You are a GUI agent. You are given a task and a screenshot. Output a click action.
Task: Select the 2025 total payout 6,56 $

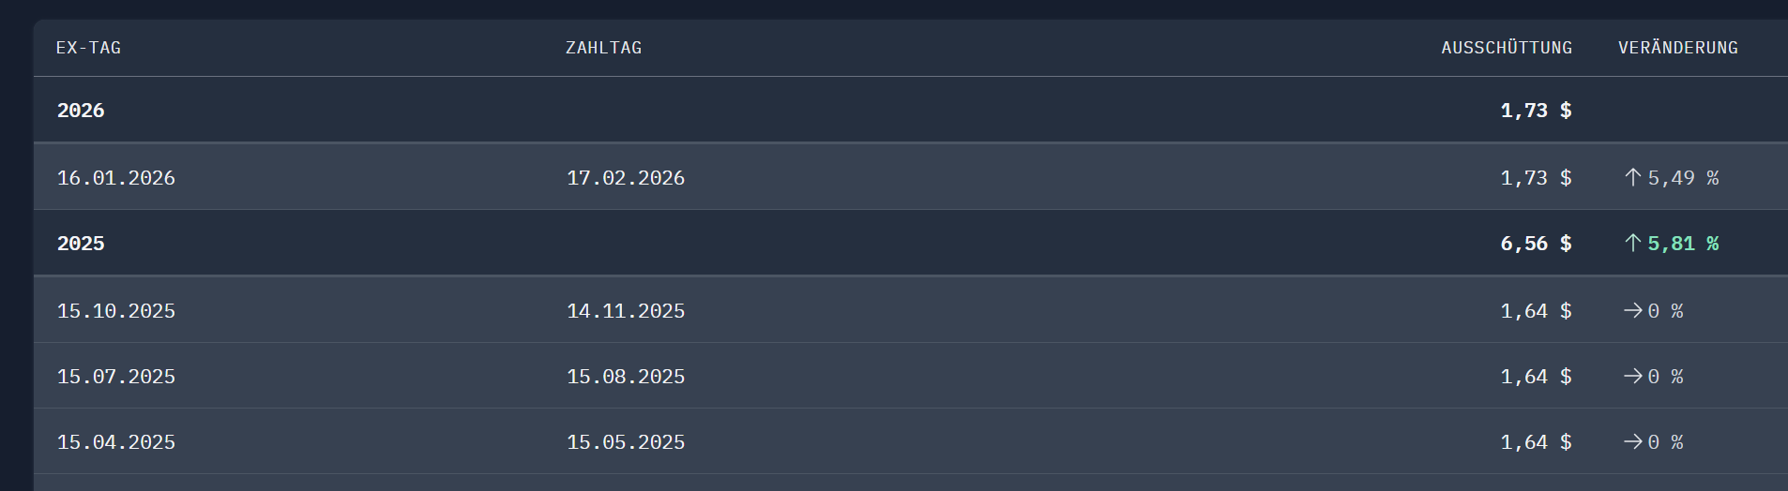tap(1536, 244)
